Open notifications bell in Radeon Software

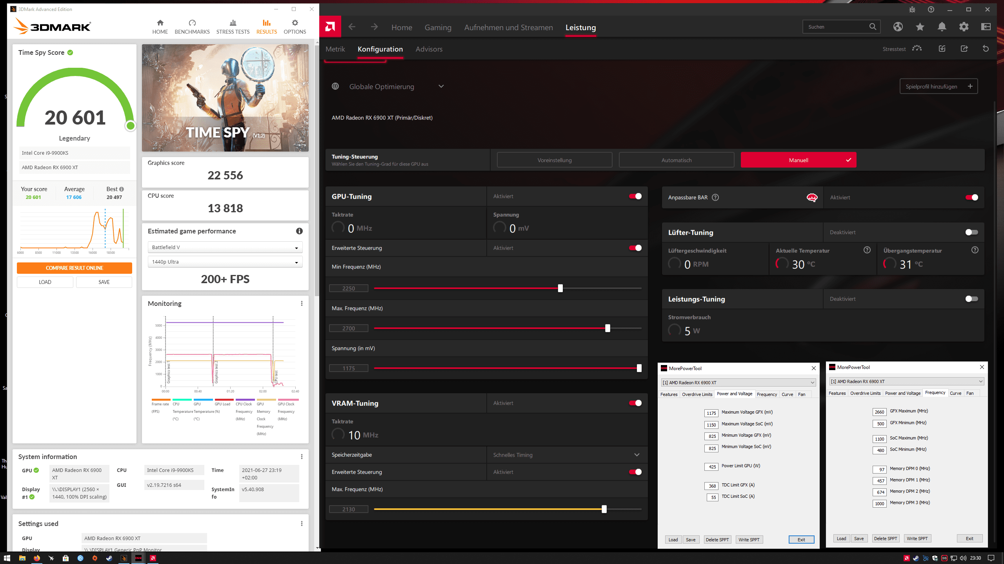(942, 27)
